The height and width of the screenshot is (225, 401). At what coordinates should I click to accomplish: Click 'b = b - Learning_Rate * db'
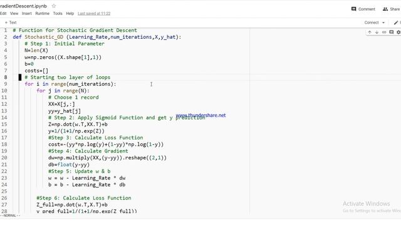(86, 185)
